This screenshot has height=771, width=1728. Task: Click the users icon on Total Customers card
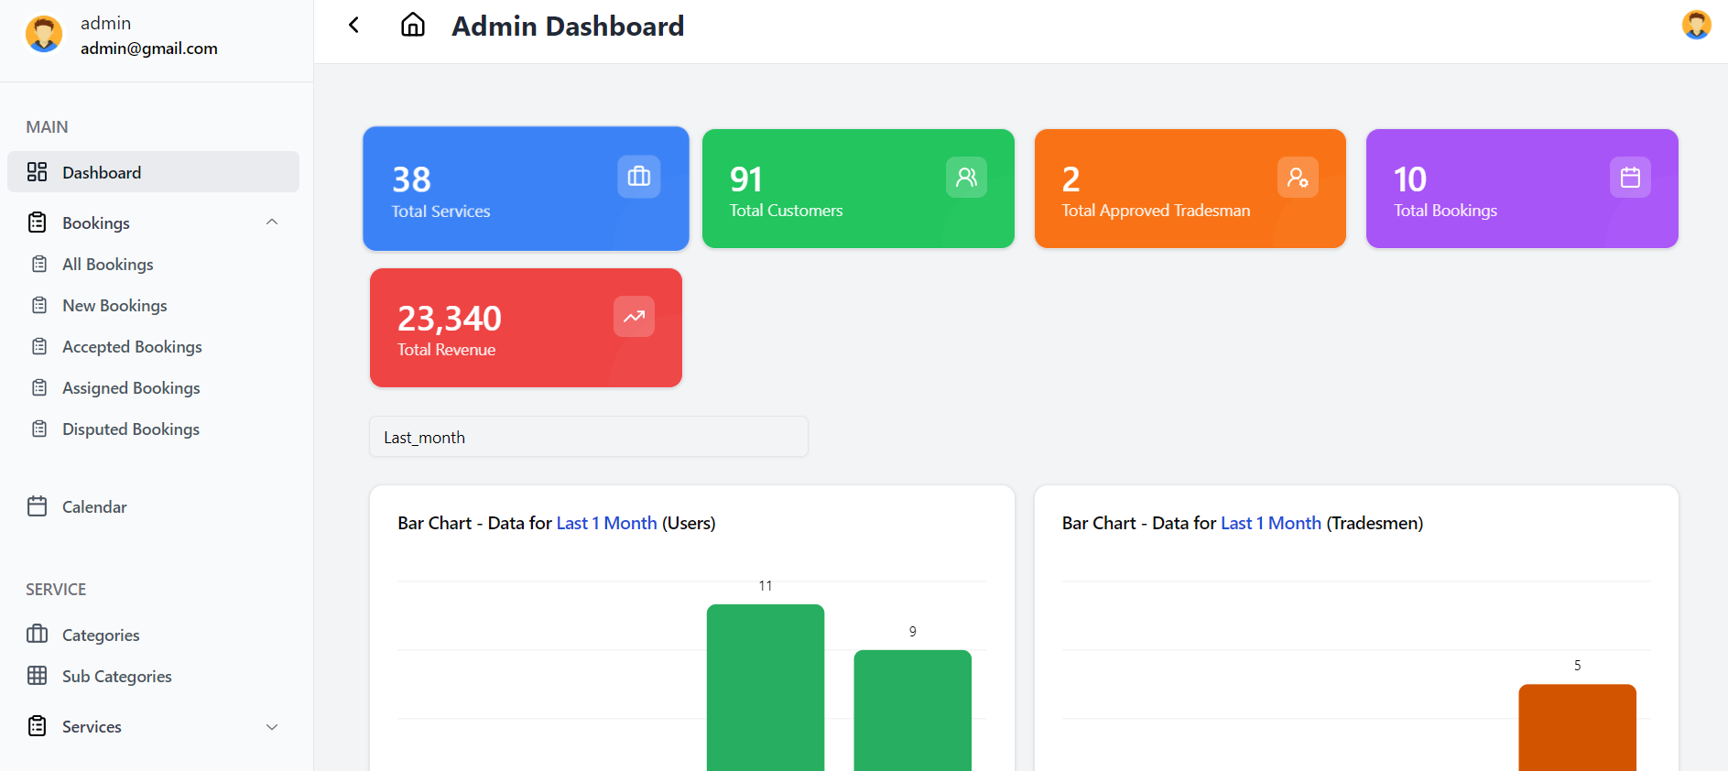tap(966, 177)
